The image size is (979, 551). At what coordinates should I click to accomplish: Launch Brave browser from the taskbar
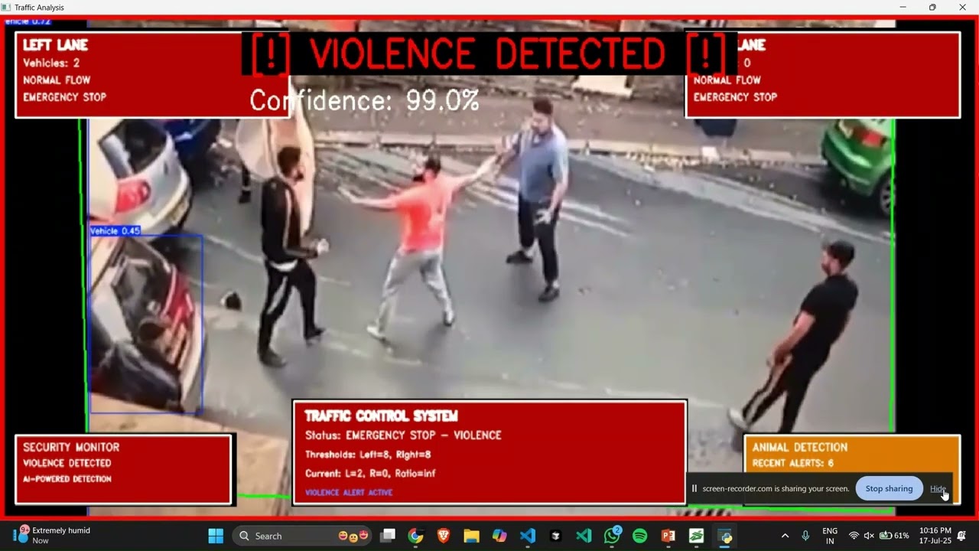(444, 536)
